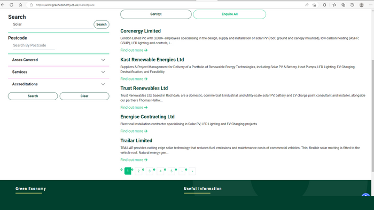Open the Sort by dropdown
The height and width of the screenshot is (210, 374).
pos(156,14)
